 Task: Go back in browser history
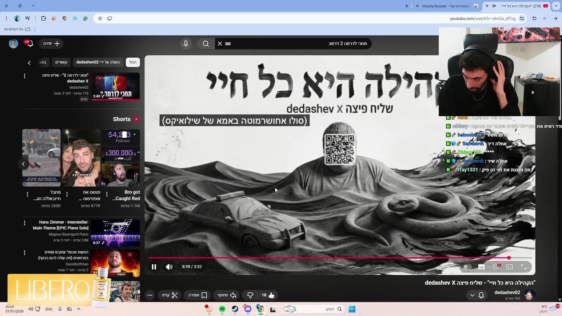pos(556,18)
